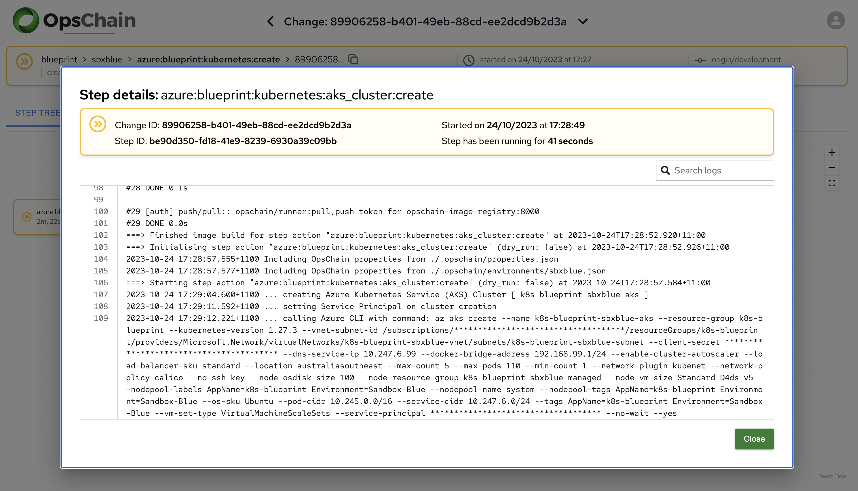Click log line 107 creating AKS Cluster
Screen dimensions: 858x491
(x=387, y=294)
